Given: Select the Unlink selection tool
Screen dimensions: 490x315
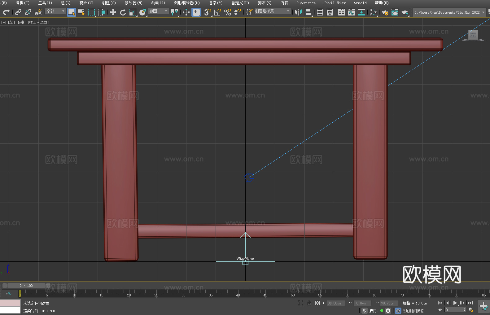Looking at the screenshot, I should click(28, 12).
